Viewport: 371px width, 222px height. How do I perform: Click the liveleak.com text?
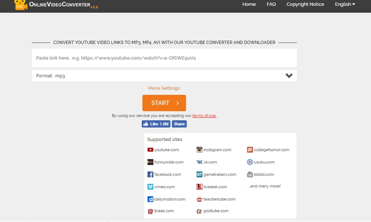[x=215, y=187]
